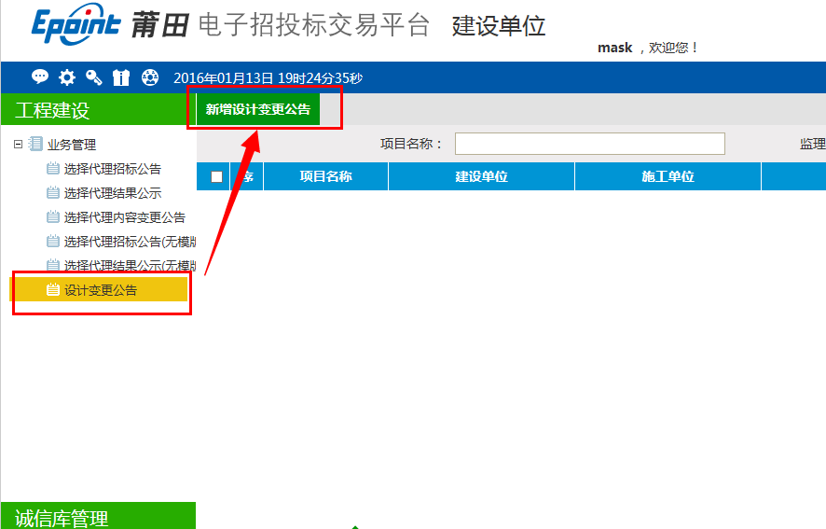
Task: Click the 项目名称 search input field
Action: click(590, 144)
